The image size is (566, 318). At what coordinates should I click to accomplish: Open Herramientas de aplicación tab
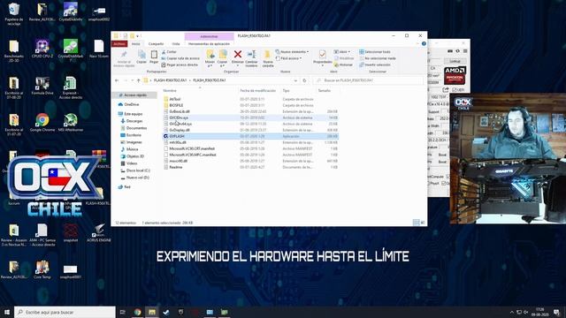(209, 44)
